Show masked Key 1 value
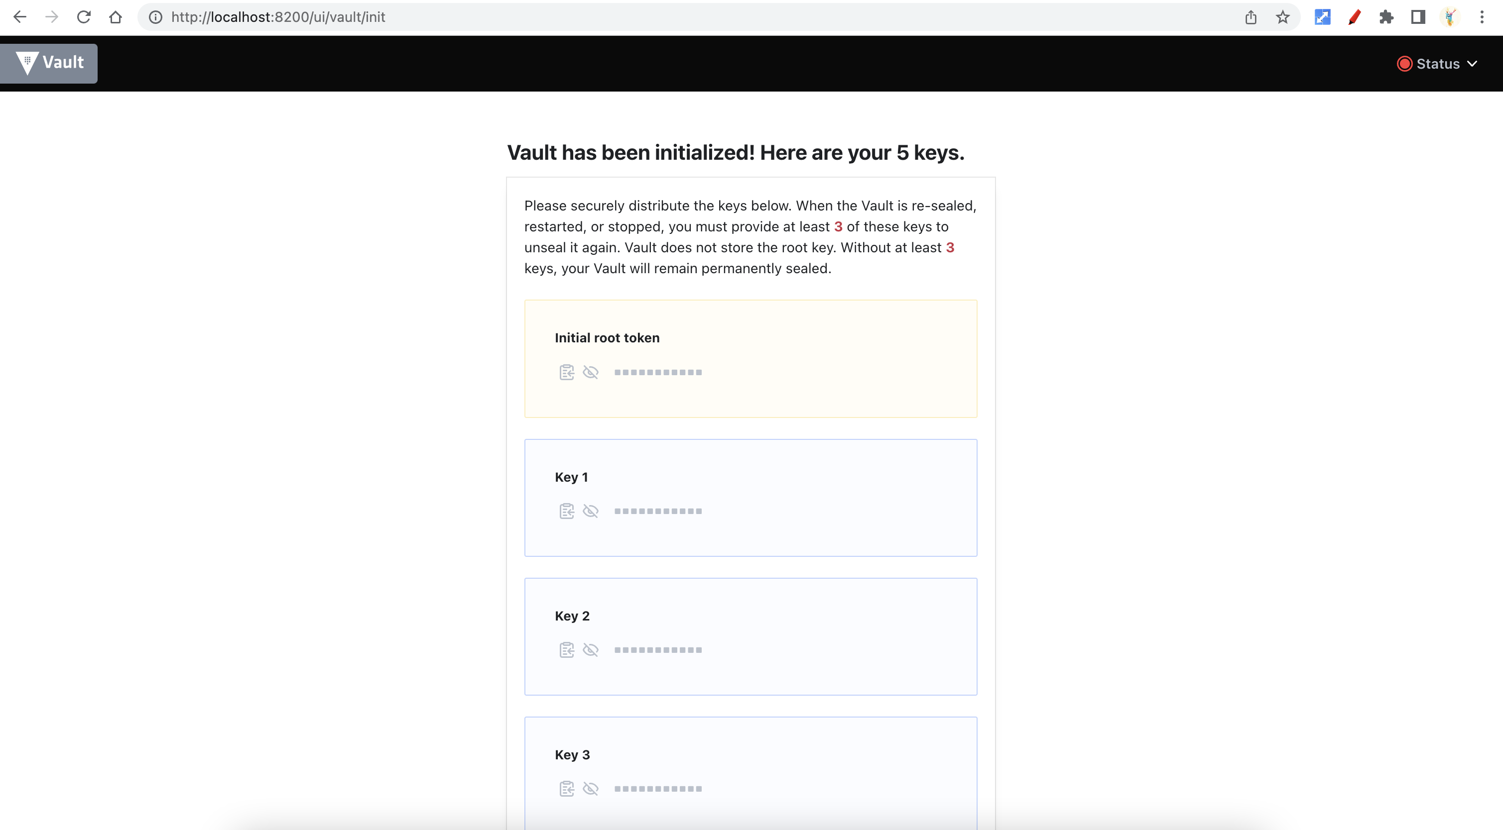This screenshot has height=830, width=1503. (591, 511)
